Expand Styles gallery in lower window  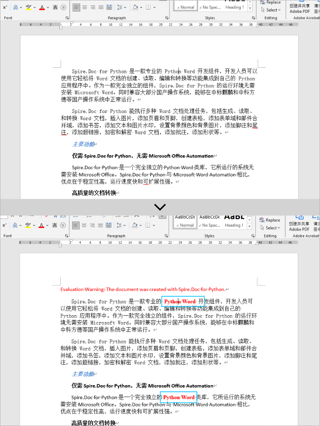(250, 226)
